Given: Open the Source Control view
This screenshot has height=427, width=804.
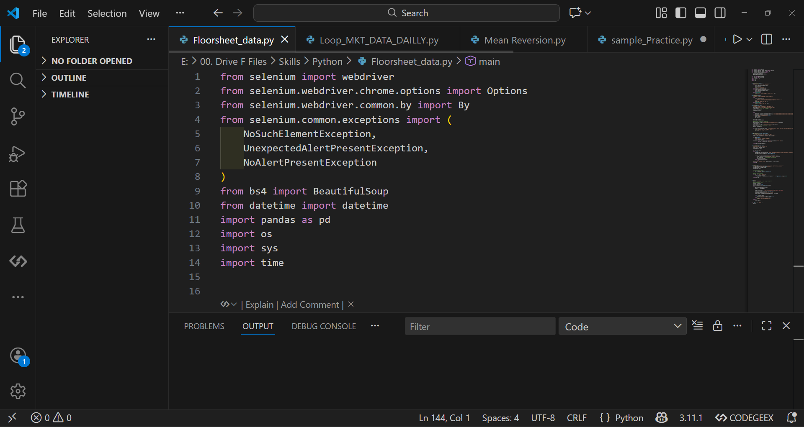Looking at the screenshot, I should coord(18,117).
